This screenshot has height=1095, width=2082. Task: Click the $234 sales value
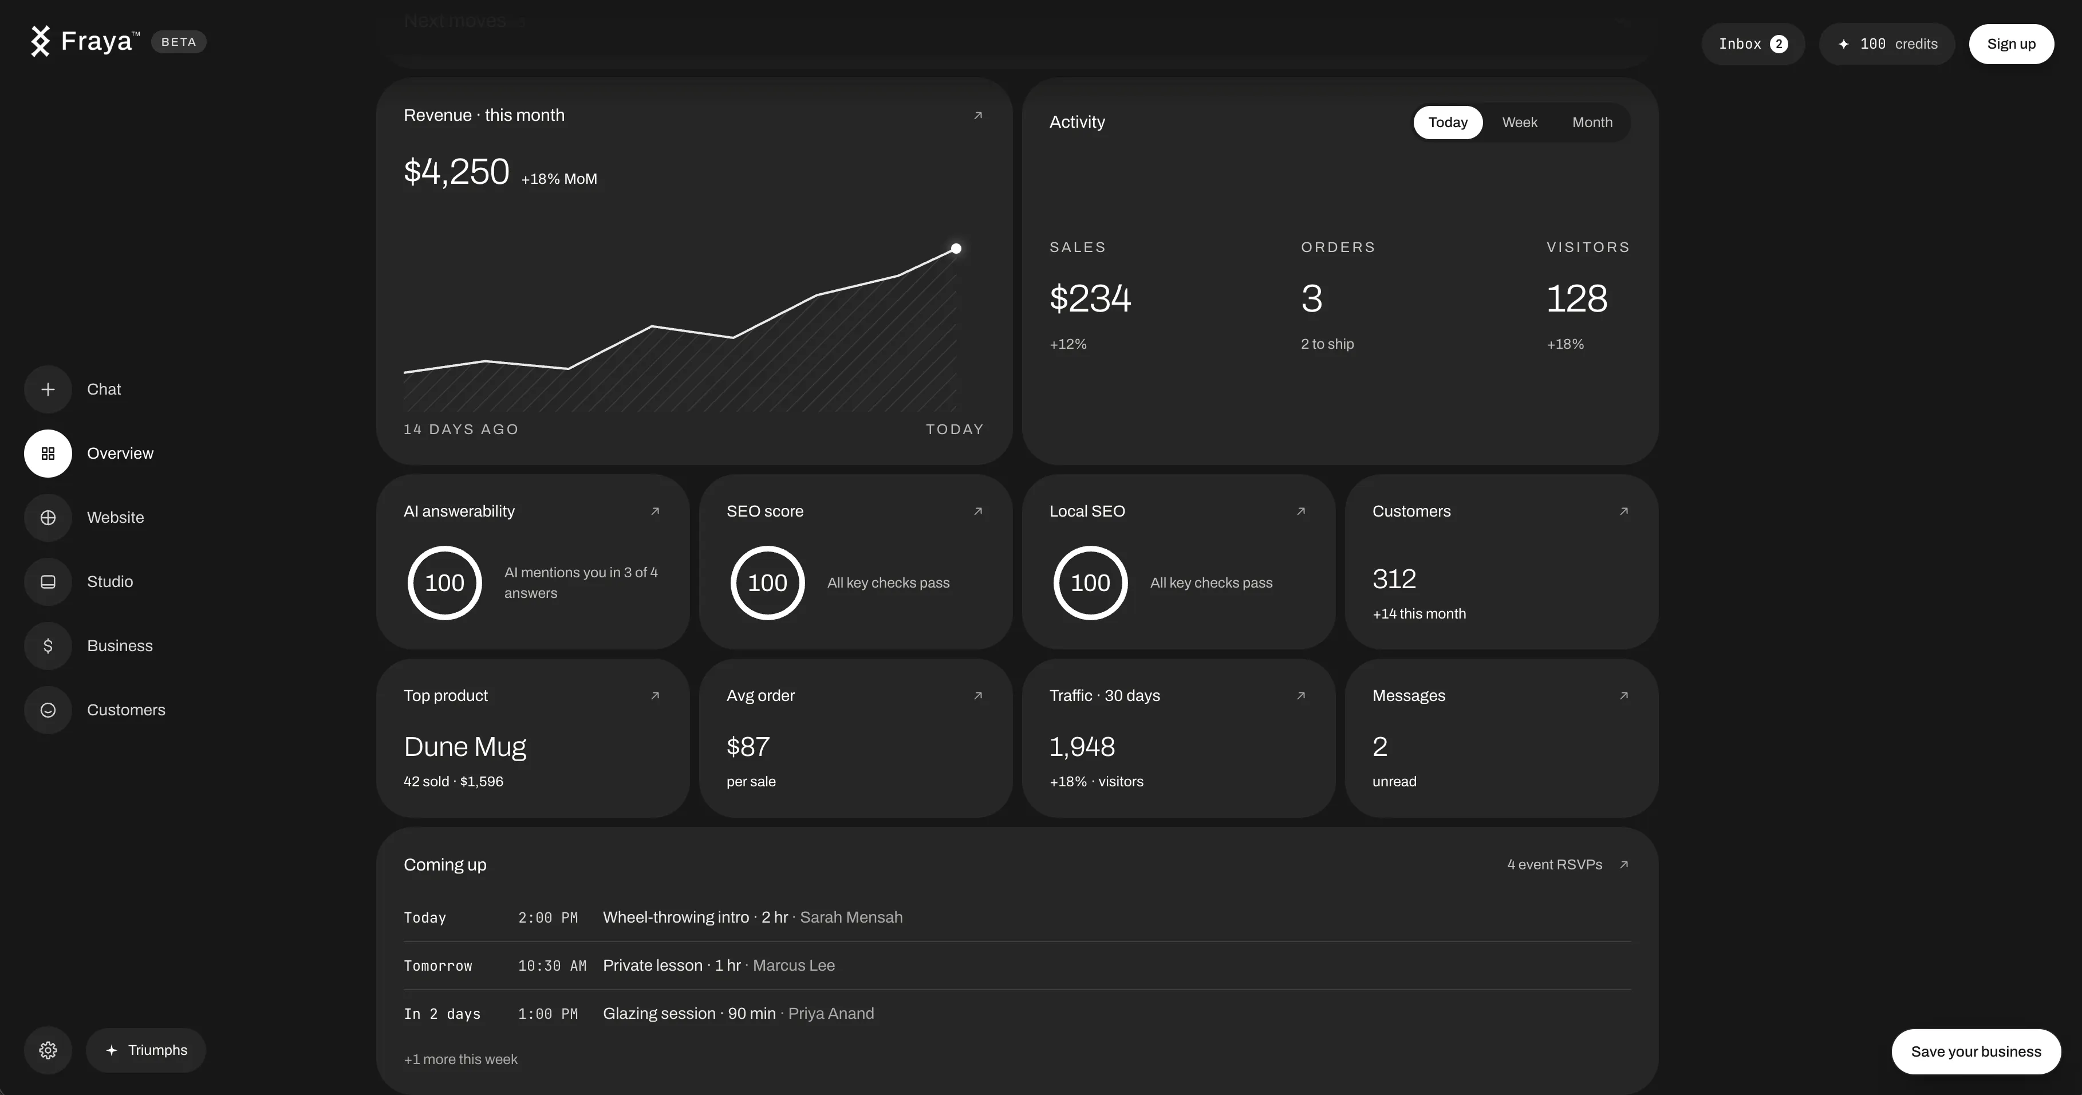[1090, 298]
